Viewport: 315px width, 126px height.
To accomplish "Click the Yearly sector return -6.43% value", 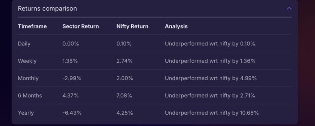I will [x=72, y=113].
